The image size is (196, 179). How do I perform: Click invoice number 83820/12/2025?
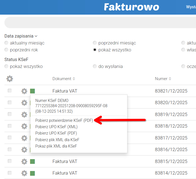[x=171, y=102]
